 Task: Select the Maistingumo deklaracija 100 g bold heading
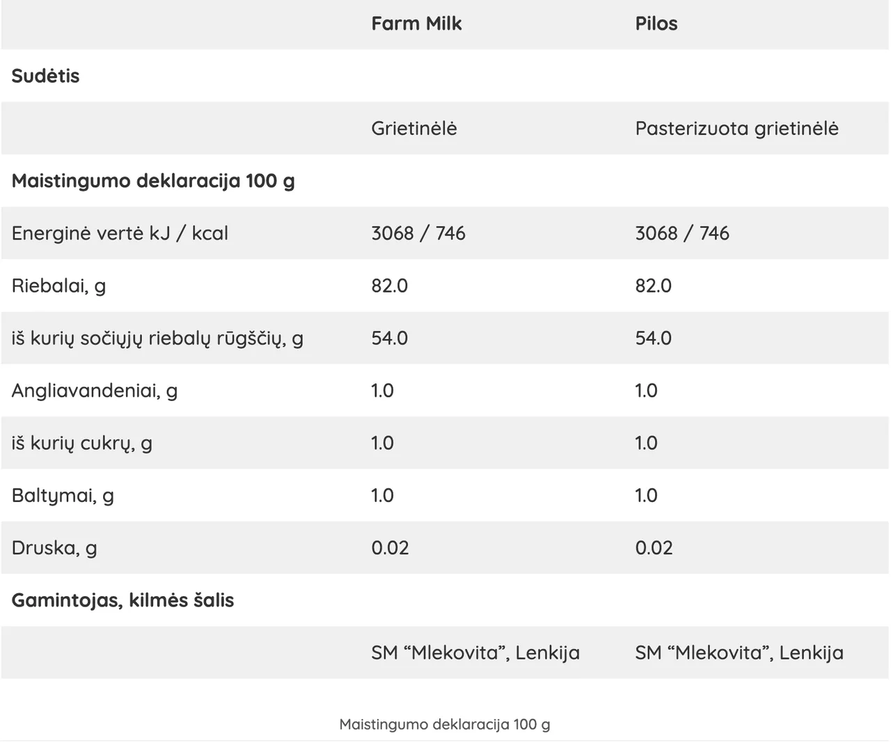click(153, 181)
